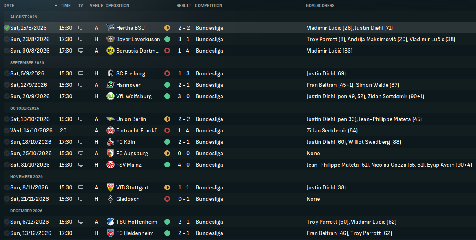476x240 pixels.
Task: Sort by the COMPETITION column header
Action: coord(208,5)
